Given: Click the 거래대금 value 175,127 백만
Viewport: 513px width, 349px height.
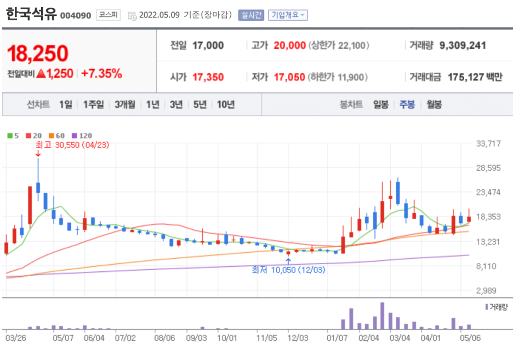Looking at the screenshot, I should (x=475, y=77).
